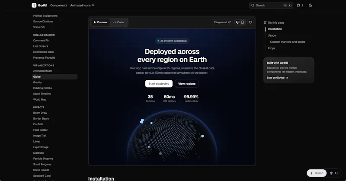Viewport: 346px width, 181px height.
Task: Open Animated Beam in sidebar
Action: (43, 71)
